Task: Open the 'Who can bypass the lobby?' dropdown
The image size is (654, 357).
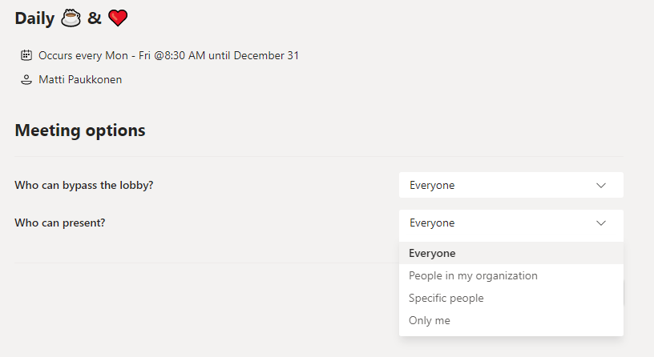Action: [x=511, y=185]
